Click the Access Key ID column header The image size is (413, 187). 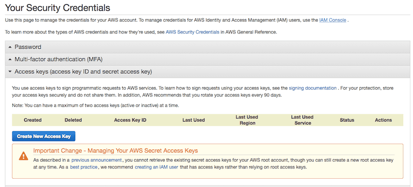[130, 120]
